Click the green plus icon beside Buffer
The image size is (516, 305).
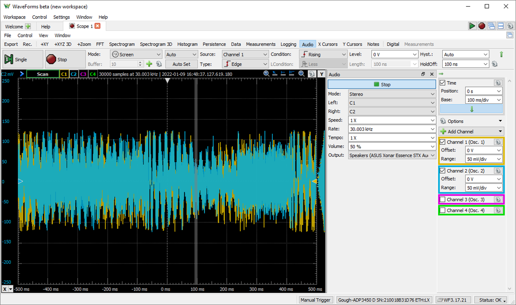pyautogui.click(x=149, y=64)
